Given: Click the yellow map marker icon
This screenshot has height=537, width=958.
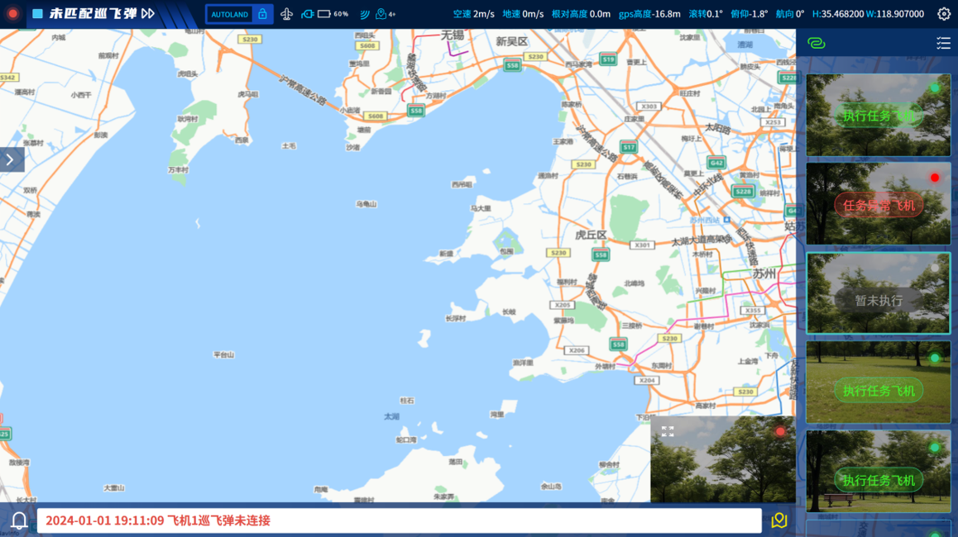Looking at the screenshot, I should coord(778,520).
